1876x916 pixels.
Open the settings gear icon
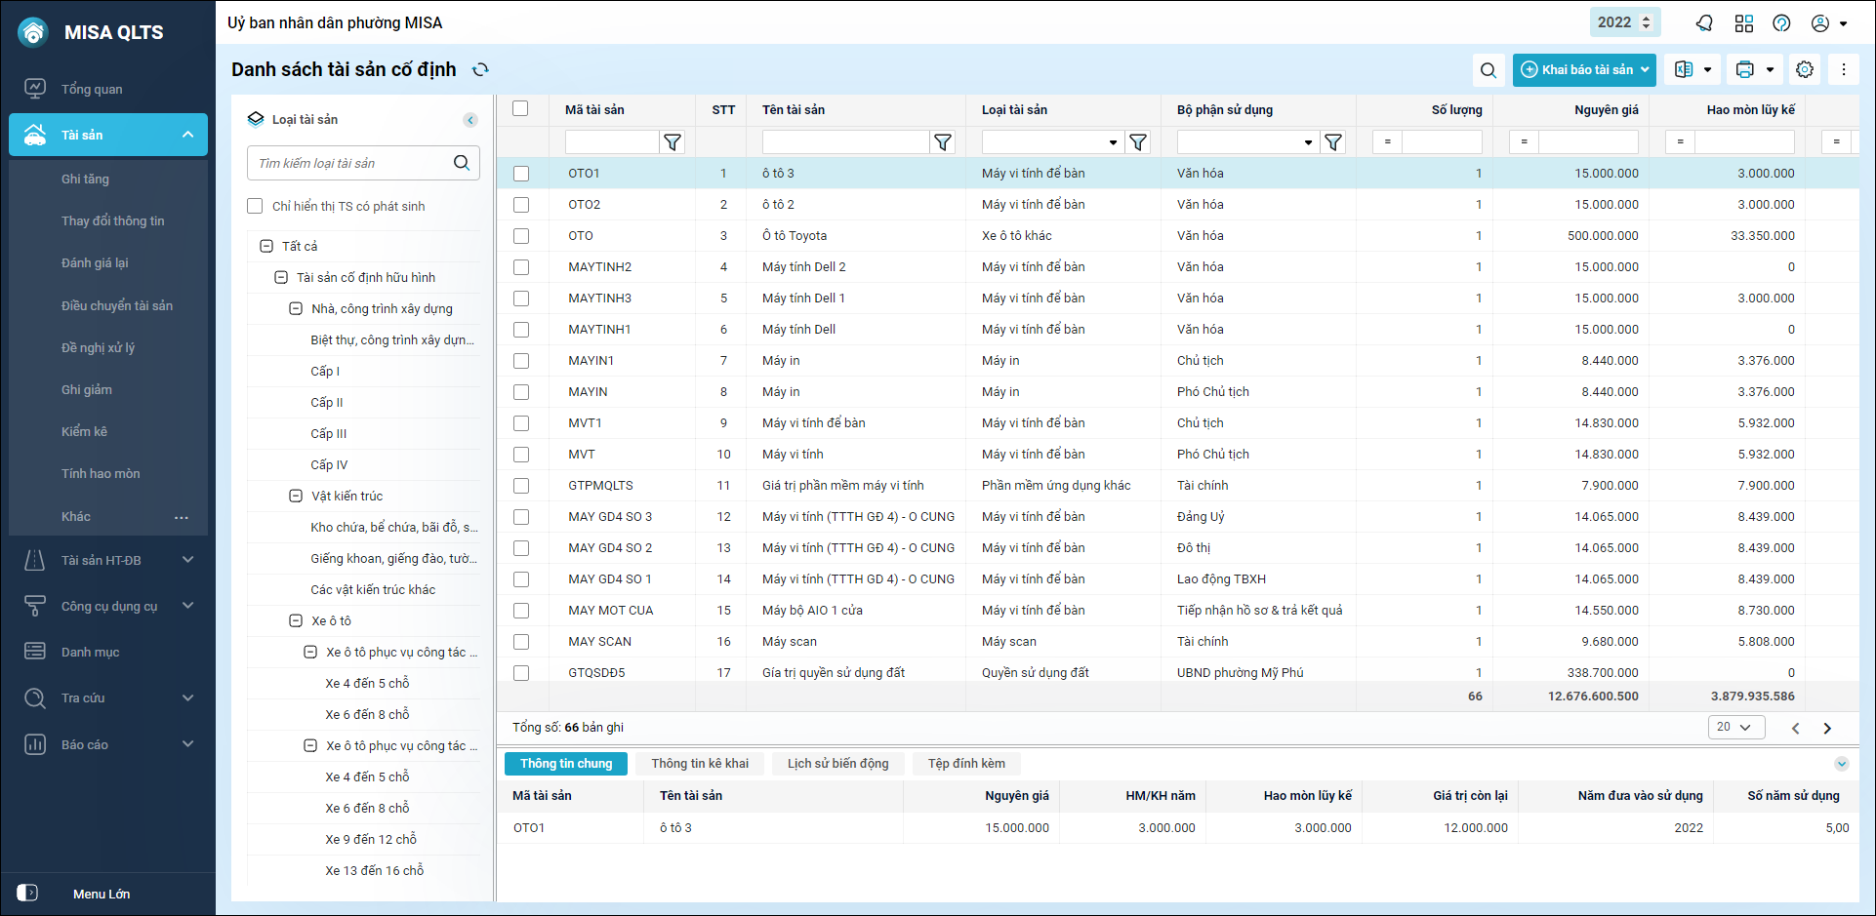1805,69
